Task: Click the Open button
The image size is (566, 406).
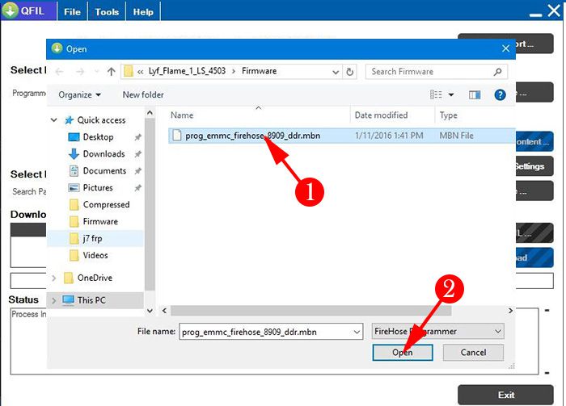Action: coord(403,352)
